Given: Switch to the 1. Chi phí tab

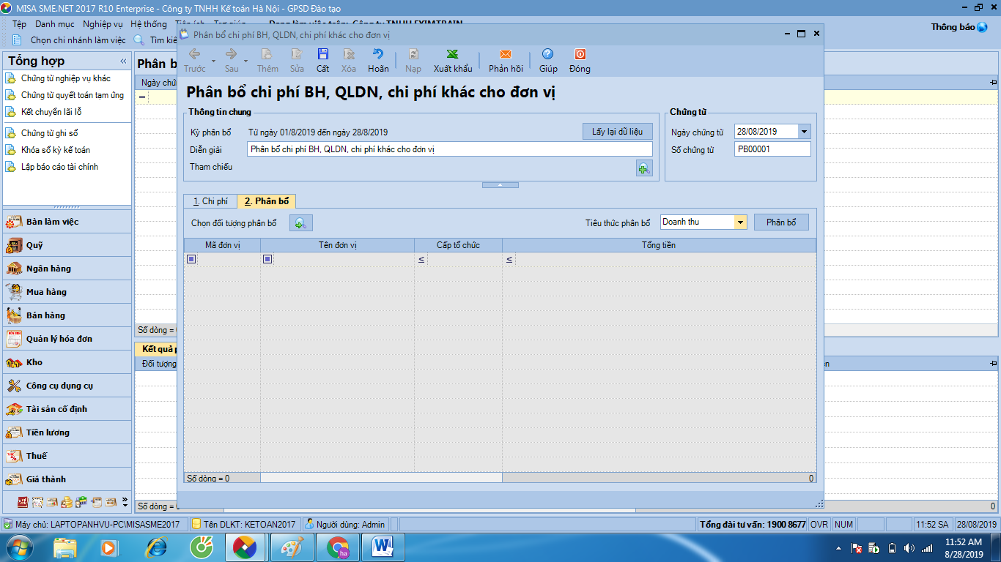Looking at the screenshot, I should (210, 201).
